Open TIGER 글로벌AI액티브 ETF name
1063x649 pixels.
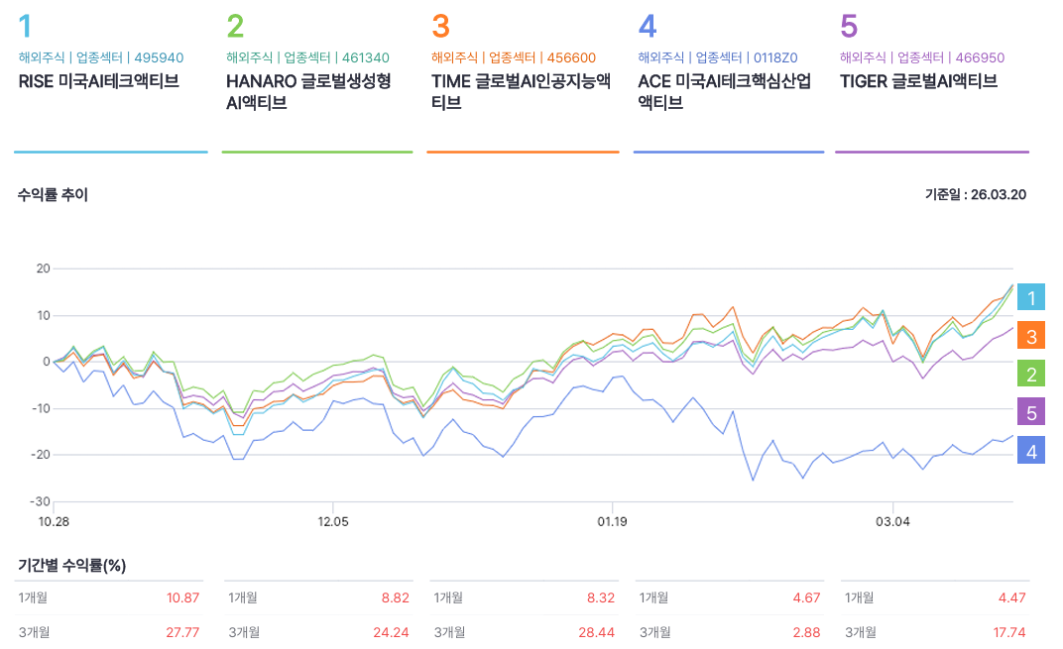point(918,81)
